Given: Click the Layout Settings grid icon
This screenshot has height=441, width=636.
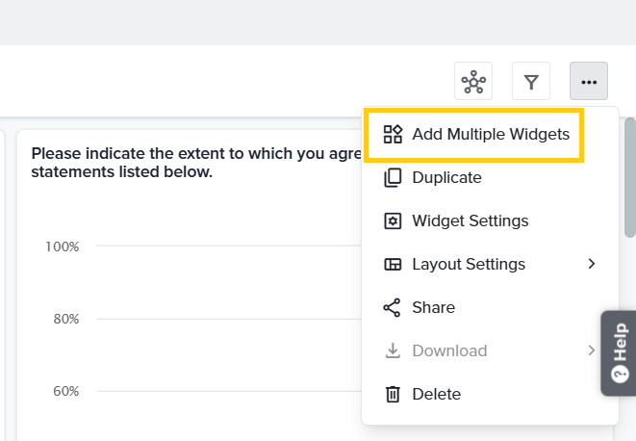Looking at the screenshot, I should pyautogui.click(x=393, y=264).
